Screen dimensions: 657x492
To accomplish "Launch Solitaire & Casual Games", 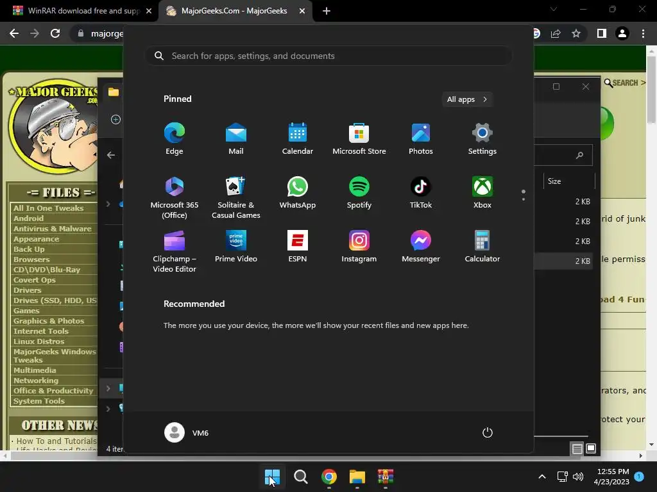I will coord(236,197).
